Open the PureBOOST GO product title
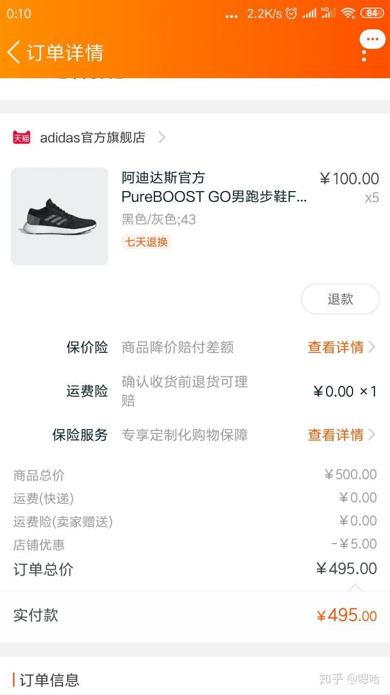Image resolution: width=390 pixels, height=695 pixels. click(214, 187)
